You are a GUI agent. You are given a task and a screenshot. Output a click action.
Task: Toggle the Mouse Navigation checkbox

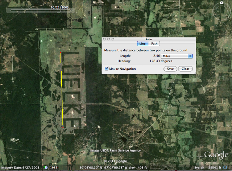[107, 69]
